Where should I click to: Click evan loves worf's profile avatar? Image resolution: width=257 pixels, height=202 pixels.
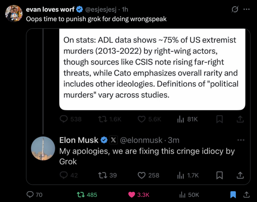[14, 13]
